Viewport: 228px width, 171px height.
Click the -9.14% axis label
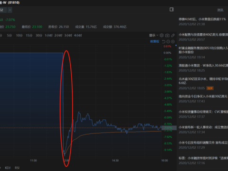(168, 150)
